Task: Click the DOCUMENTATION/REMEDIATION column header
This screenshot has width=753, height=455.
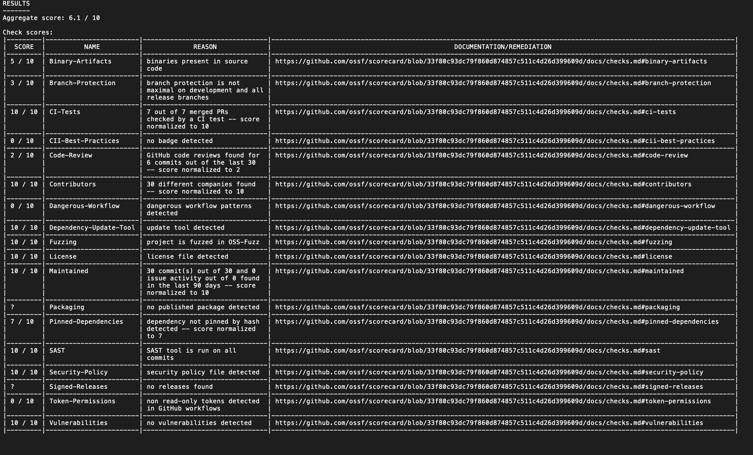Action: pyautogui.click(x=502, y=47)
